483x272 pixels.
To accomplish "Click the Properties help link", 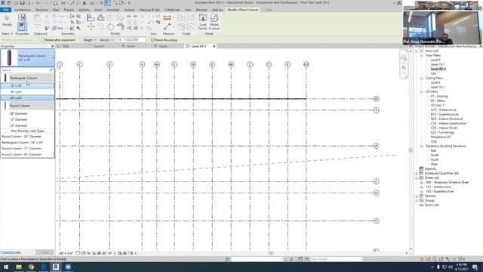I will click(x=11, y=252).
